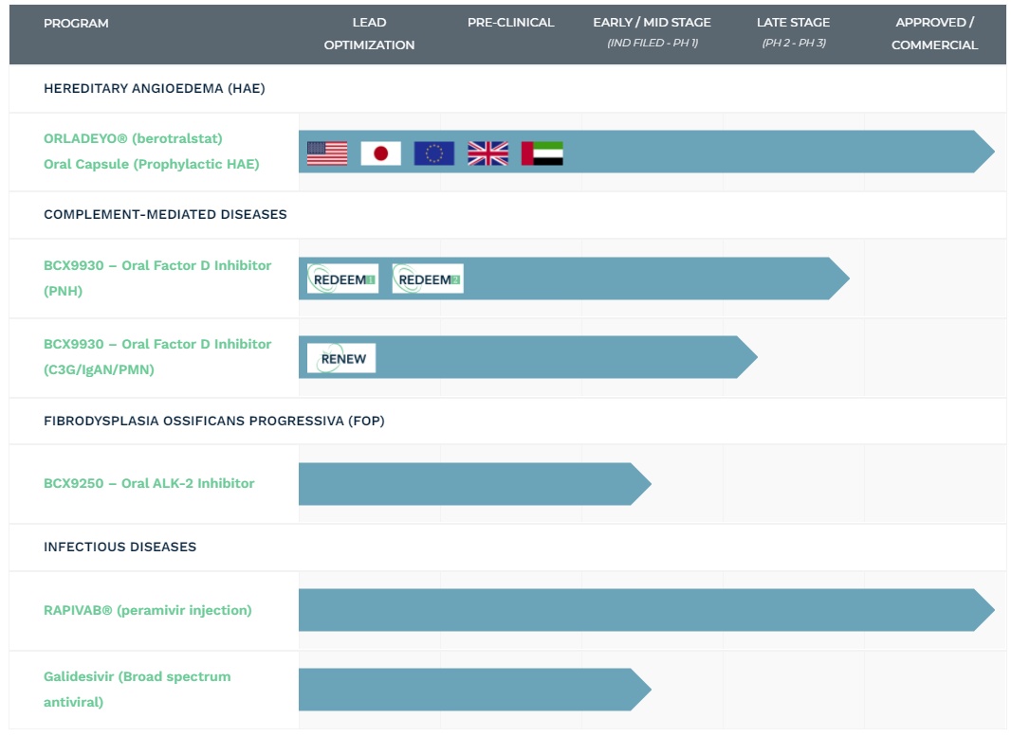Click the COMPLEMENT-MEDIATED DISEASES section heading
Screen dimensions: 1011x736
tap(165, 214)
